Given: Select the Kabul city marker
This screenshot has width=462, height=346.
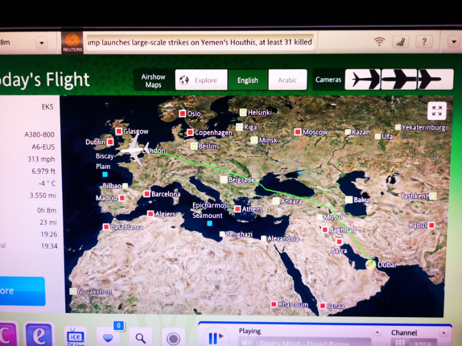Looking at the screenshot, I should coord(431,225).
